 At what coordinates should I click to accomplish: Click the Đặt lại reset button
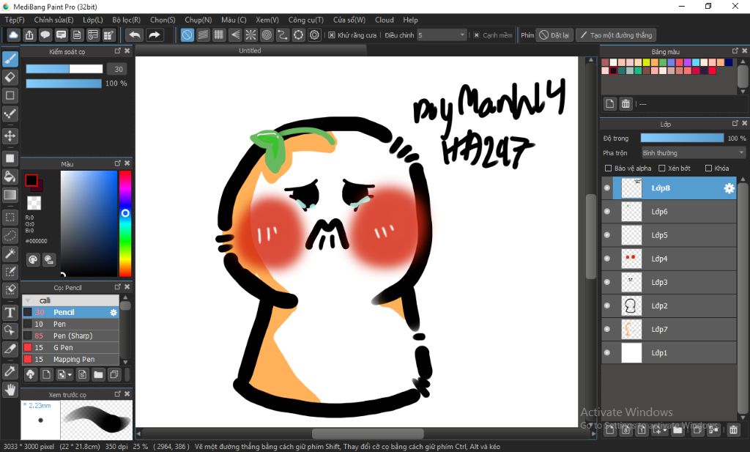coord(554,35)
